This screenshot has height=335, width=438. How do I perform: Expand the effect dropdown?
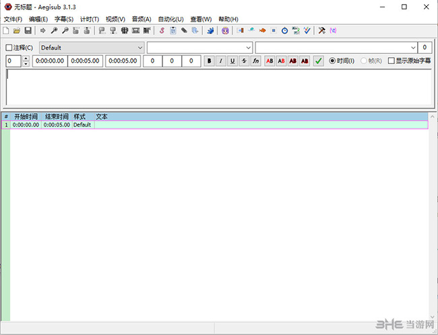pyautogui.click(x=414, y=48)
